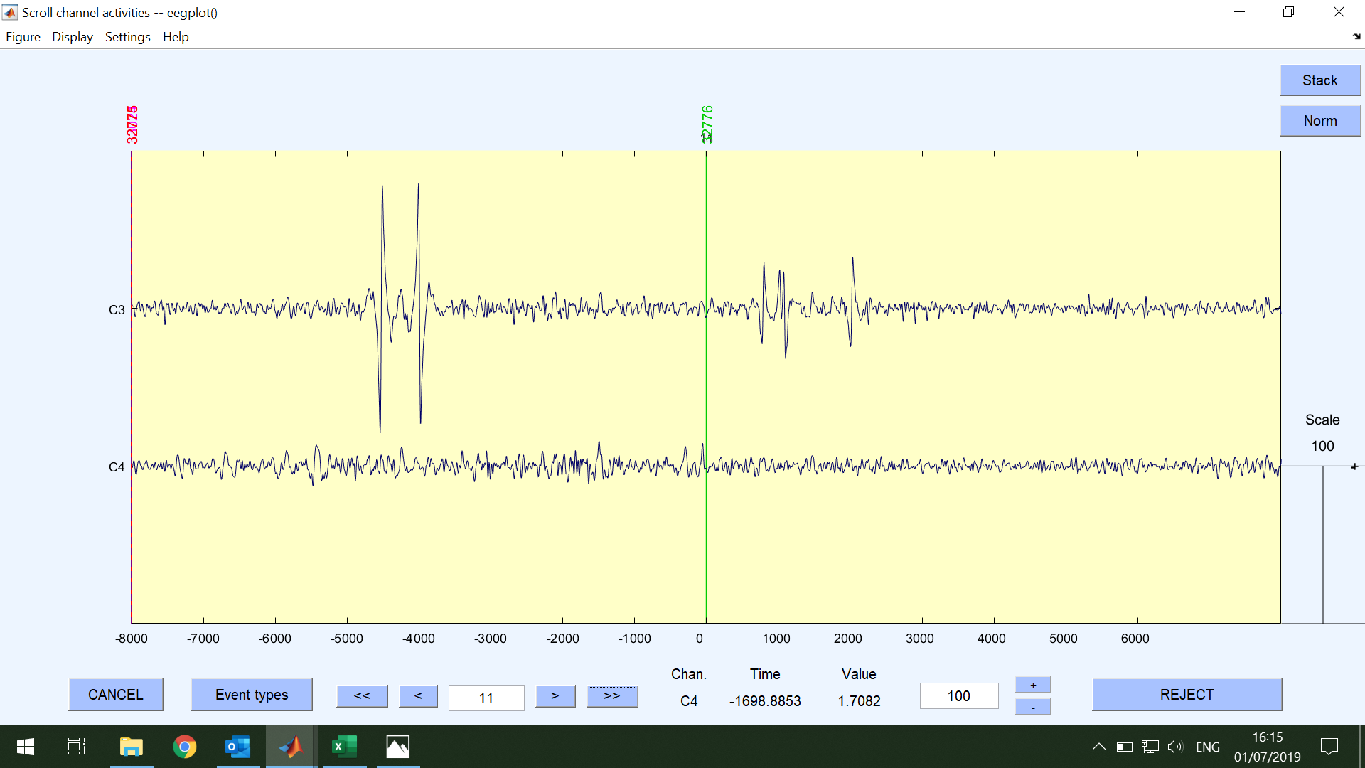Open Google Chrome from the taskbar
1365x768 pixels.
coord(185,747)
